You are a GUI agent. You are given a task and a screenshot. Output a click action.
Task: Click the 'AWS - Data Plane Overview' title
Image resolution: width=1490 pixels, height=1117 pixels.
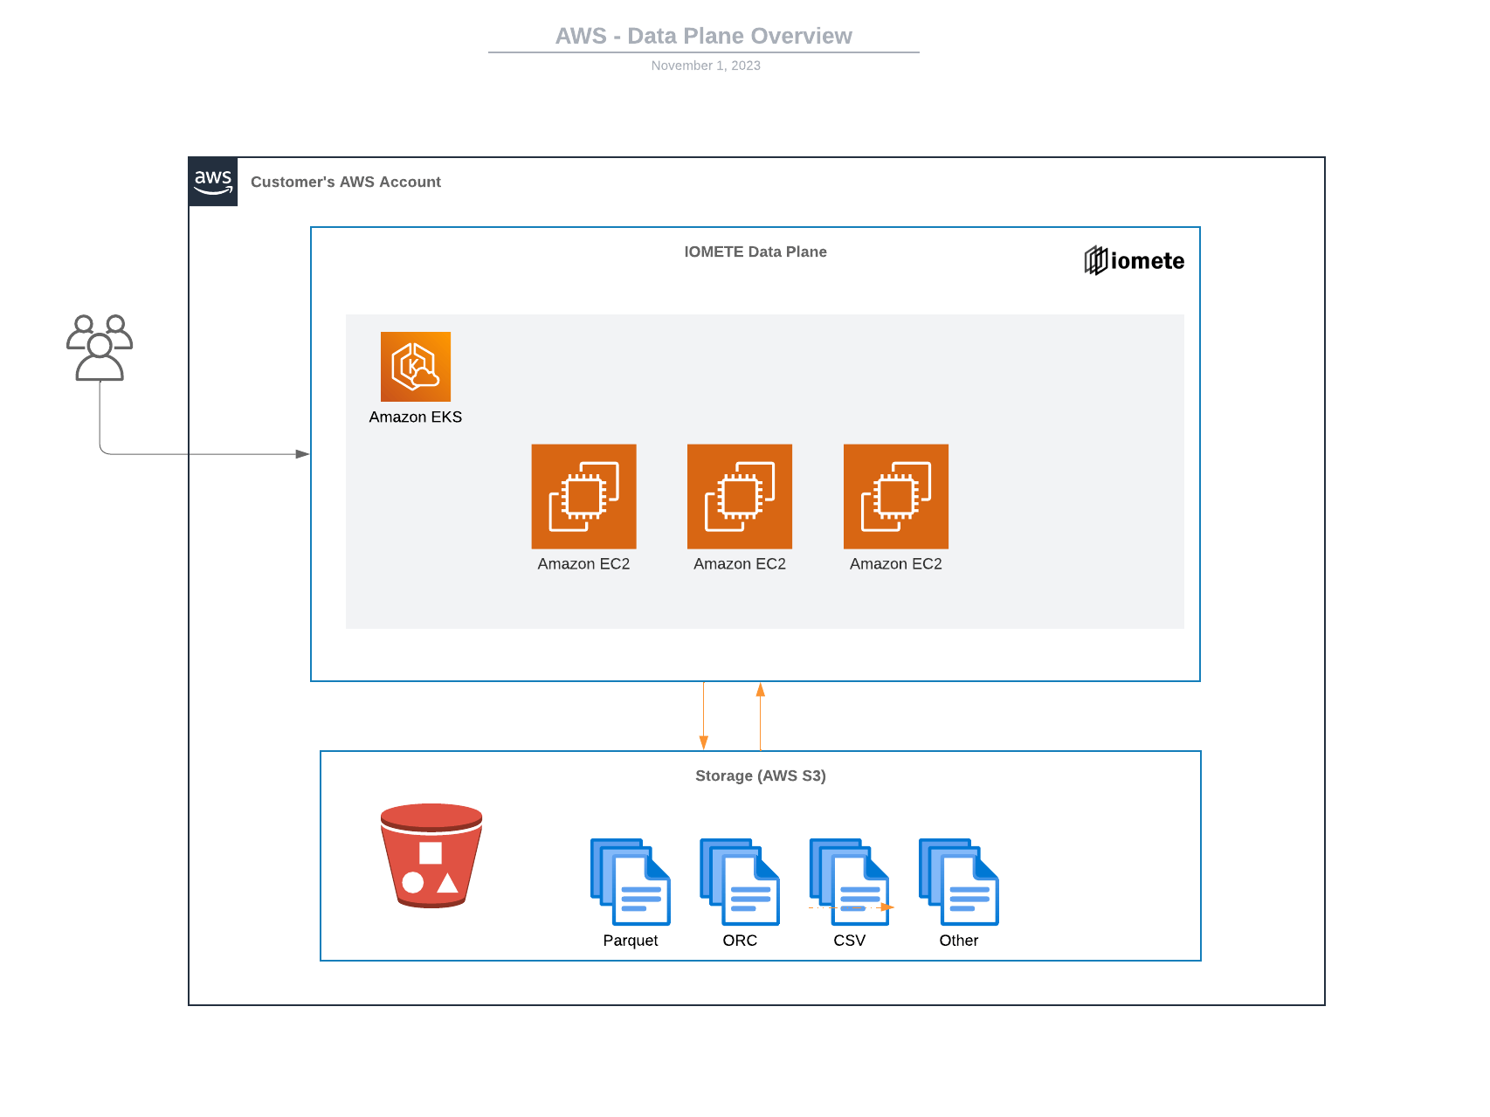pos(704,36)
